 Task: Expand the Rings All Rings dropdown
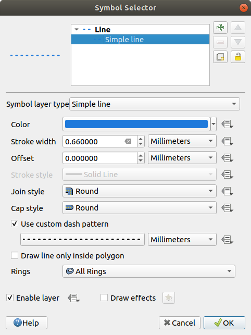point(149,271)
